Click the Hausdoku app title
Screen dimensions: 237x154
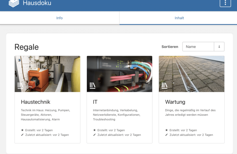37,3
